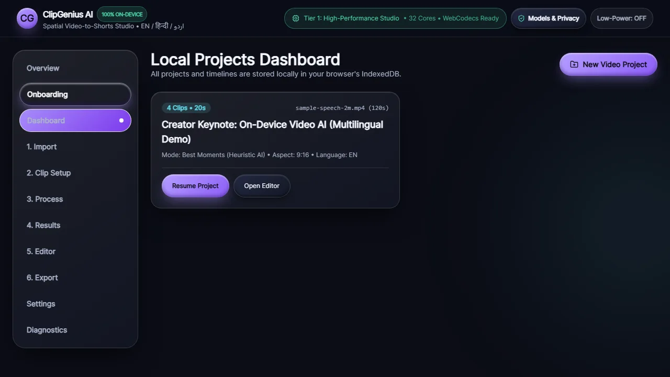The image size is (670, 377).
Task: Go to Overview in the sidebar
Action: click(75, 68)
